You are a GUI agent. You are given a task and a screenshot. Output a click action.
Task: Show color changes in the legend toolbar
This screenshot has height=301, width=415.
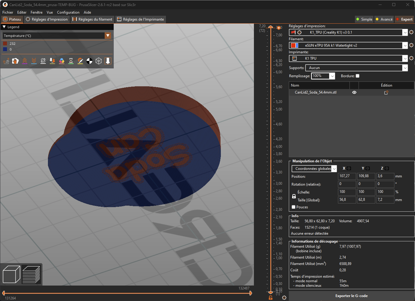[x=62, y=61]
